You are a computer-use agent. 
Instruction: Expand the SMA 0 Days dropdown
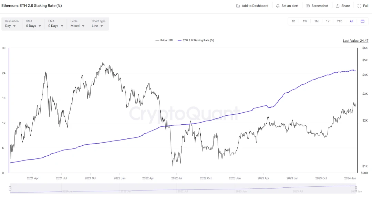[x=34, y=26]
